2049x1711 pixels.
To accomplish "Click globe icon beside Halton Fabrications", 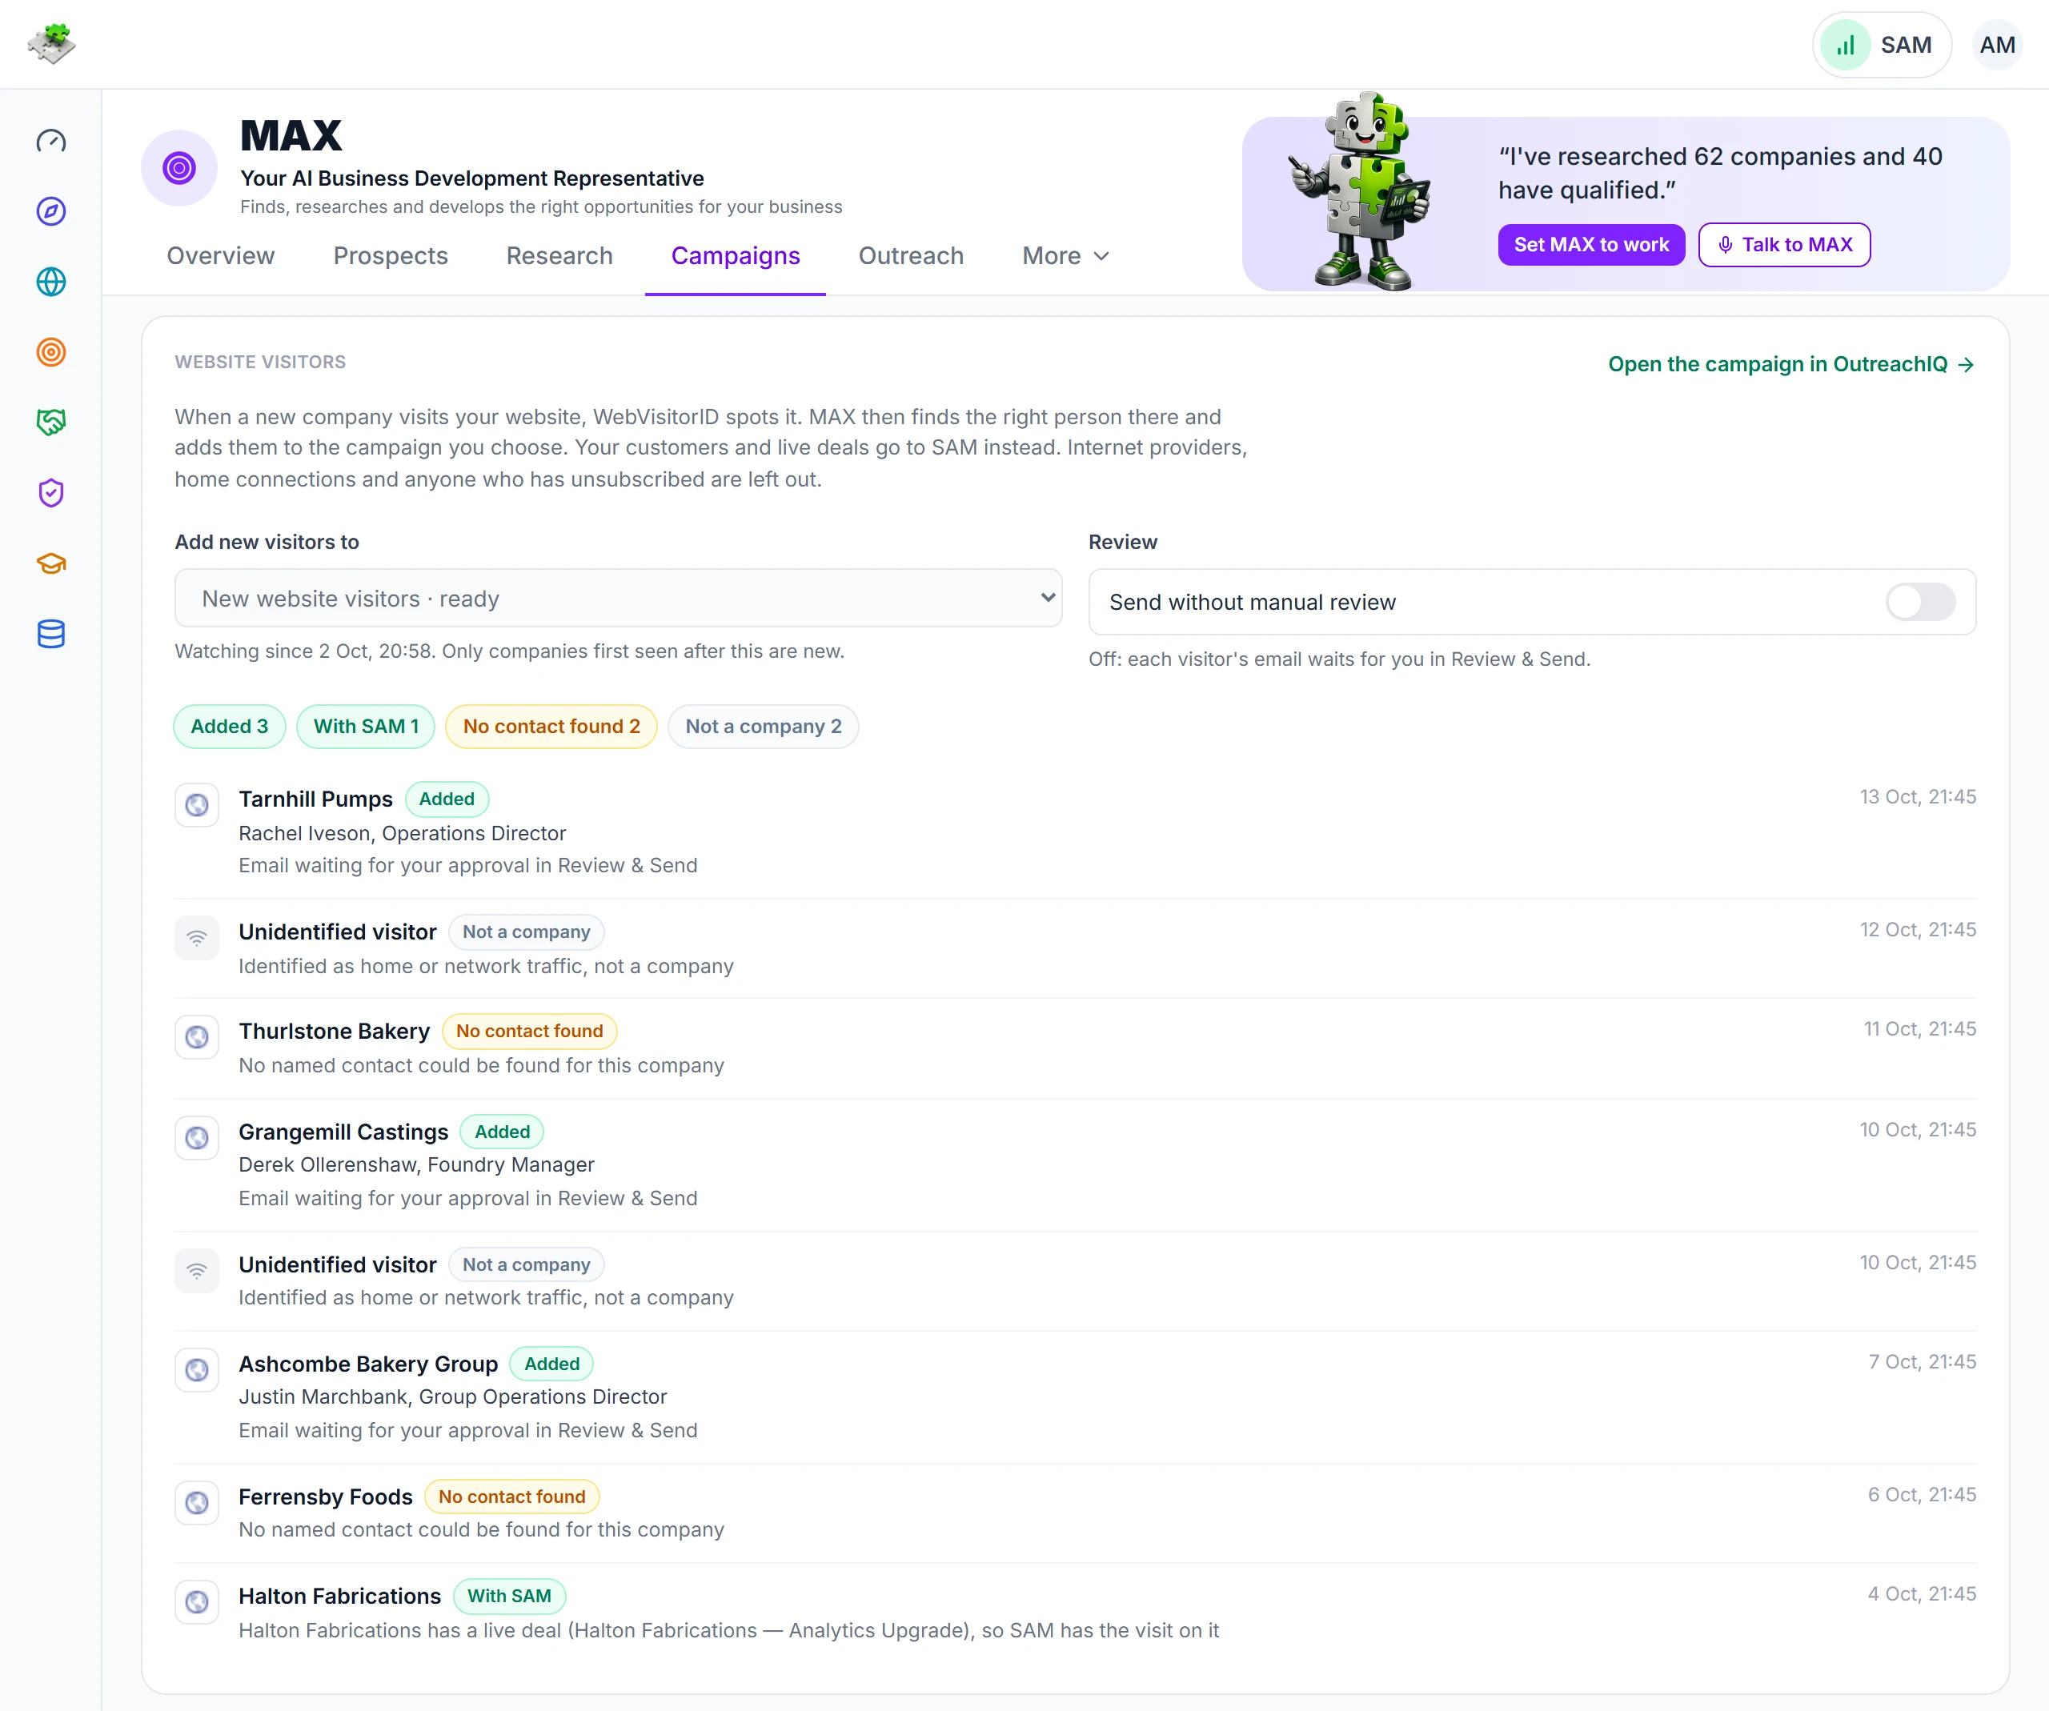I will click(x=197, y=1601).
